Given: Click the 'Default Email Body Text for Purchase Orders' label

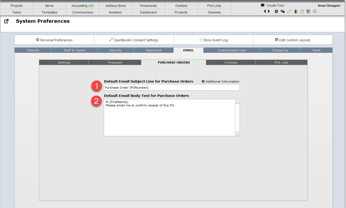Looking at the screenshot, I should tap(146, 96).
